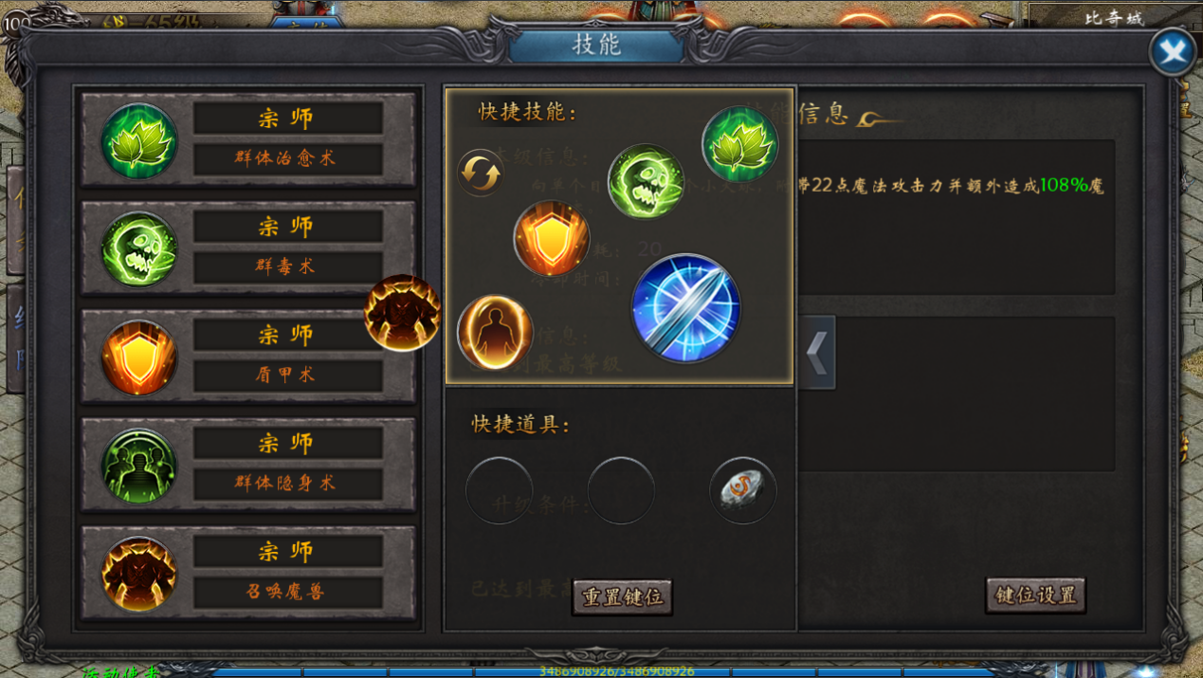Click the 召唤魔兽 fiery beast icon in the list

pyautogui.click(x=139, y=574)
